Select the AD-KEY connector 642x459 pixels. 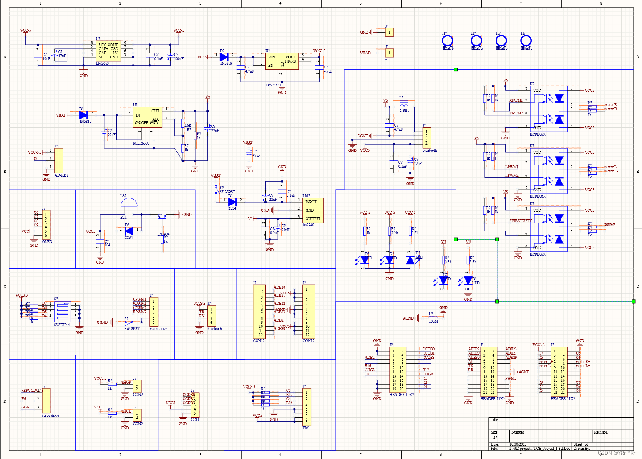(58, 160)
